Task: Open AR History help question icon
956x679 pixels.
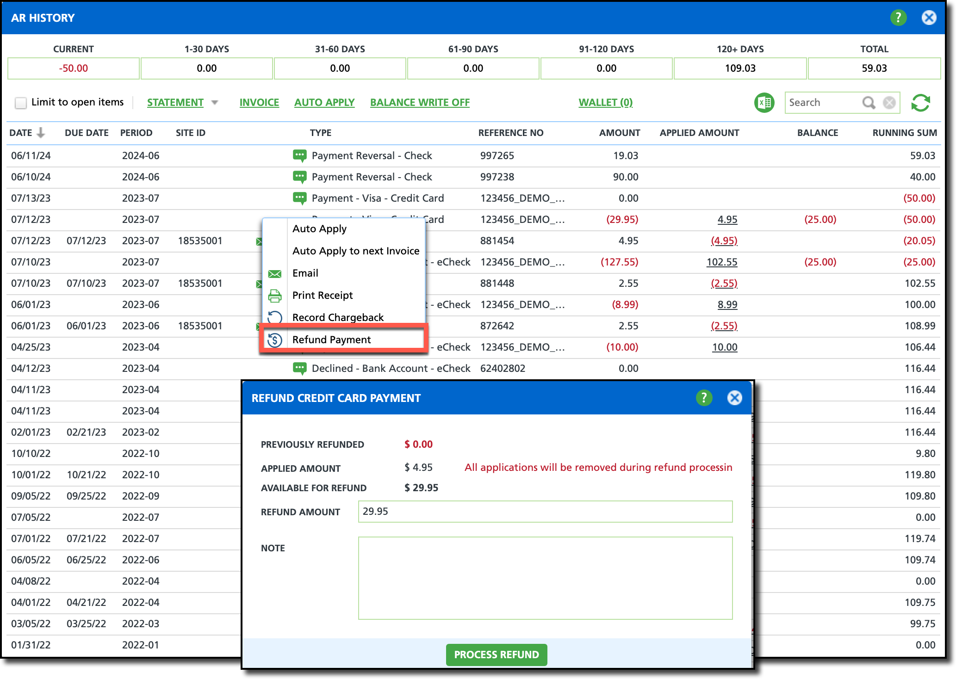Action: pyautogui.click(x=898, y=18)
